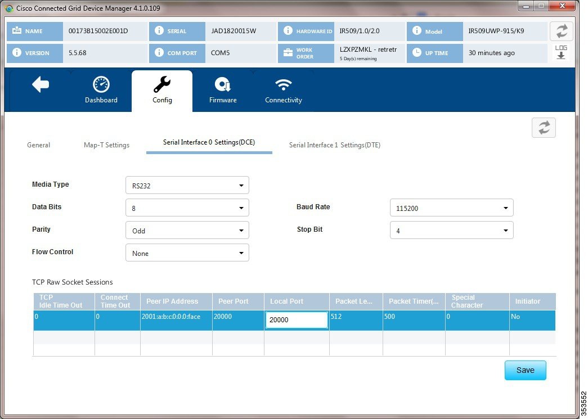Open the Baud Rate dropdown
Viewport: 588px width, 419px height.
451,208
